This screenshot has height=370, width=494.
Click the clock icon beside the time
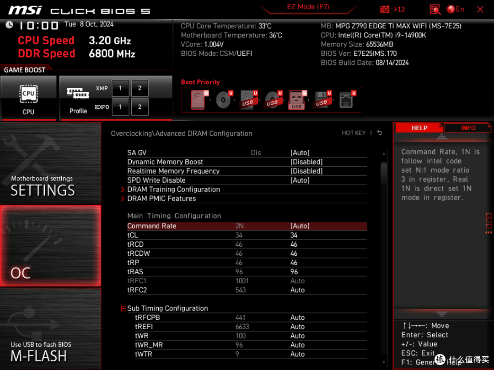tap(9, 25)
